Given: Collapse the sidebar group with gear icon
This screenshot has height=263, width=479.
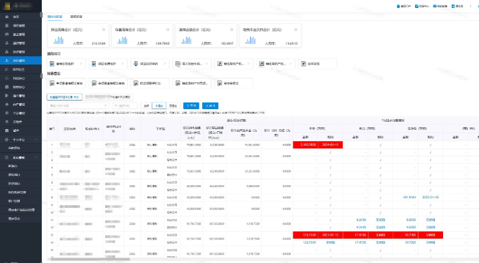Looking at the screenshot, I should pyautogui.click(x=21, y=139).
